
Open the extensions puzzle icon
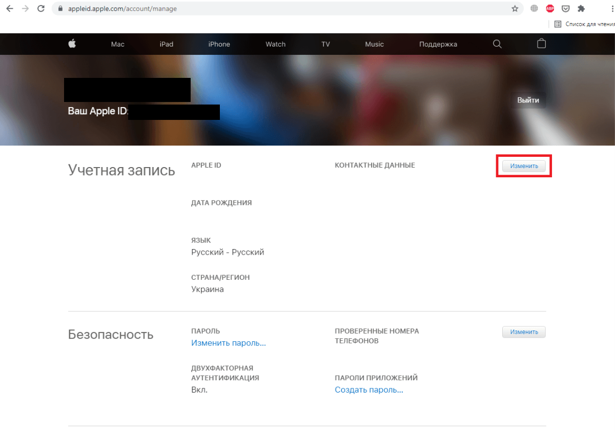(581, 8)
